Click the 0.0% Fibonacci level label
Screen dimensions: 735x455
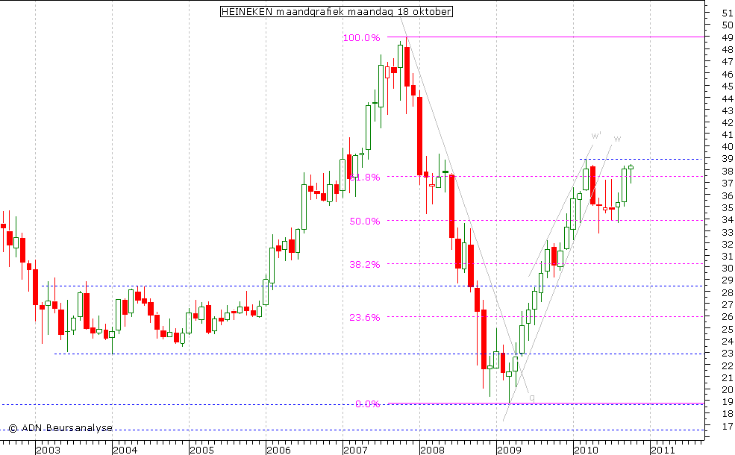click(x=367, y=404)
